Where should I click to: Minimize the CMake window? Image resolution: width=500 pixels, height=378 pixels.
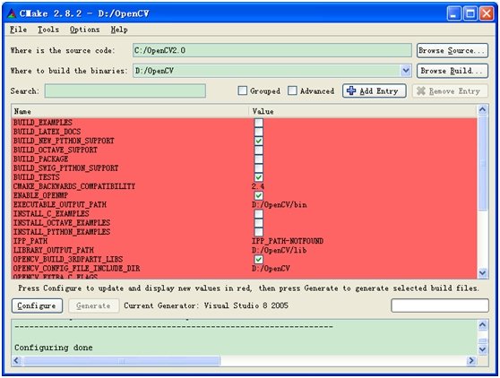pyautogui.click(x=453, y=13)
